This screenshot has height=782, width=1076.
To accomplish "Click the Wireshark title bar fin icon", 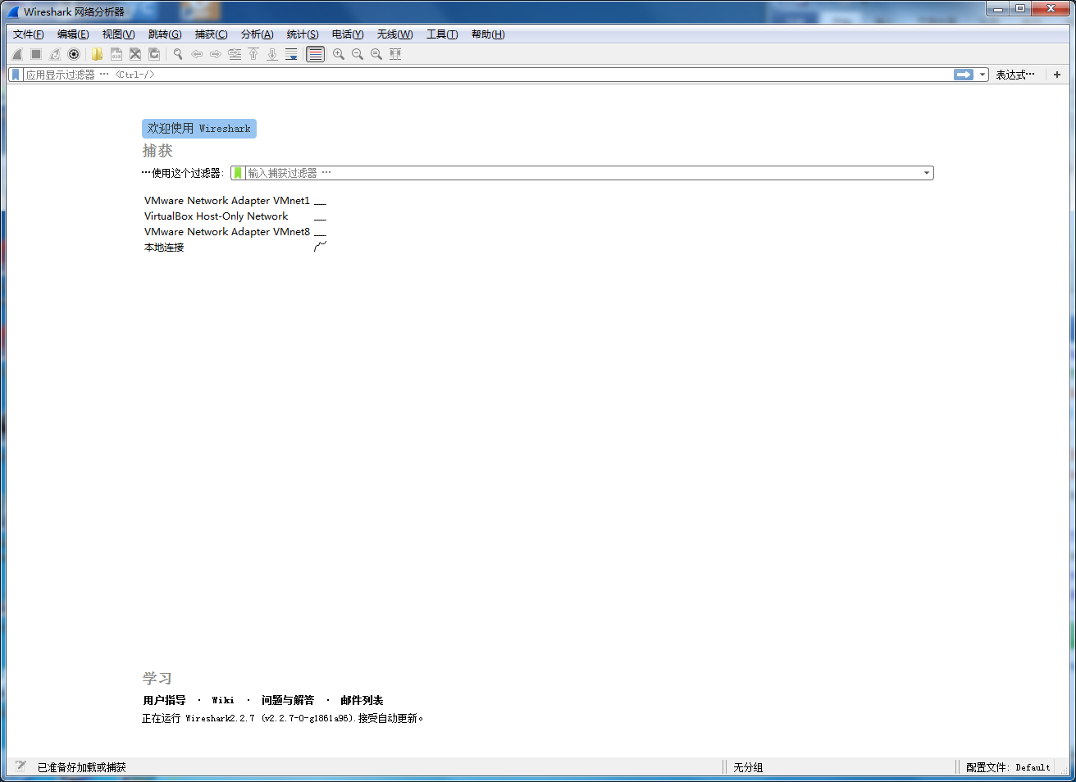I will [12, 11].
